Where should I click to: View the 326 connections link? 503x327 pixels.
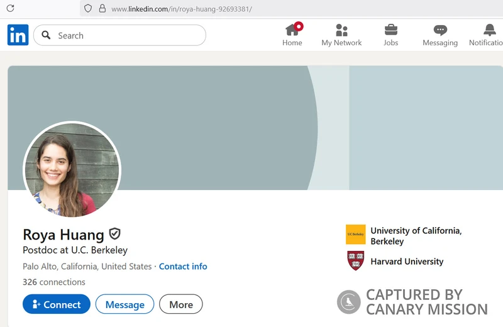point(54,282)
